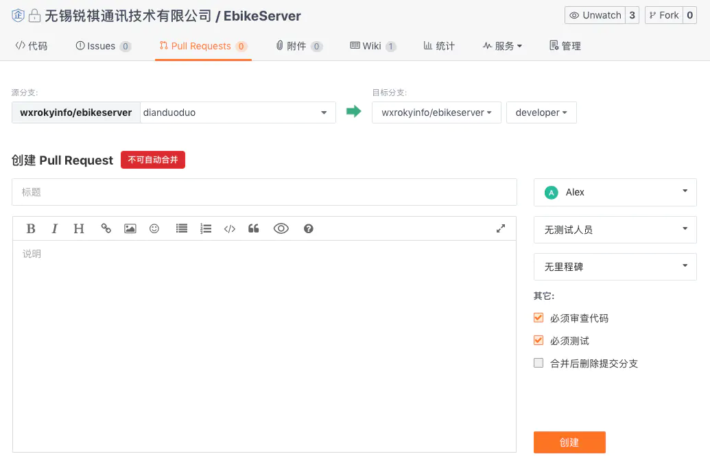Open the dianduoduo source branch dropdown
This screenshot has width=710, height=465.
tap(237, 112)
